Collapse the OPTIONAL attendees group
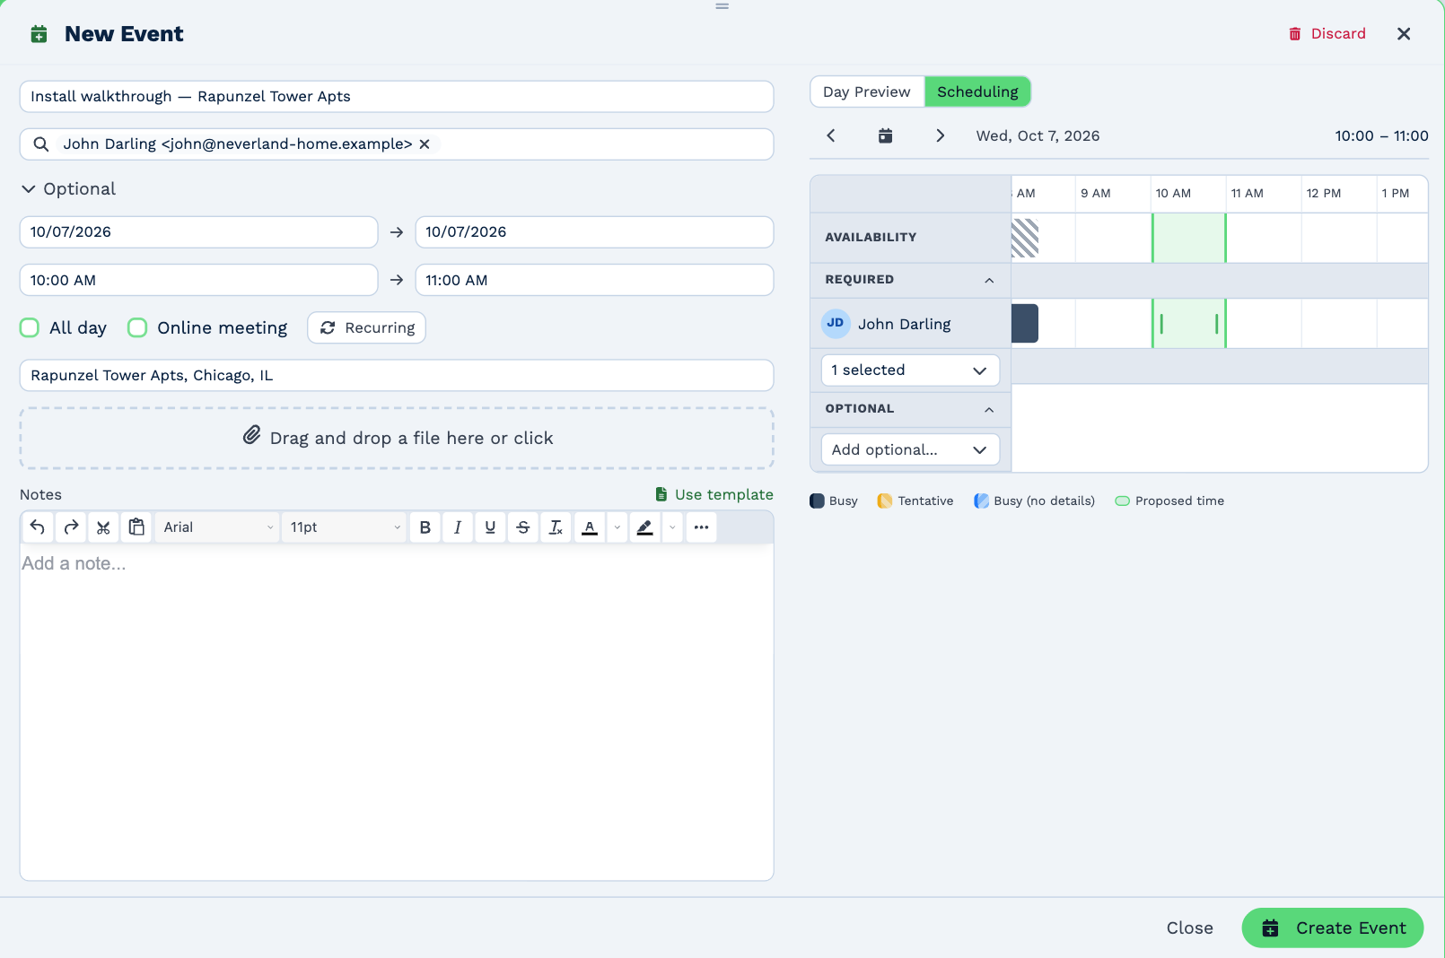Screen dimensions: 1445x958 pyautogui.click(x=989, y=410)
